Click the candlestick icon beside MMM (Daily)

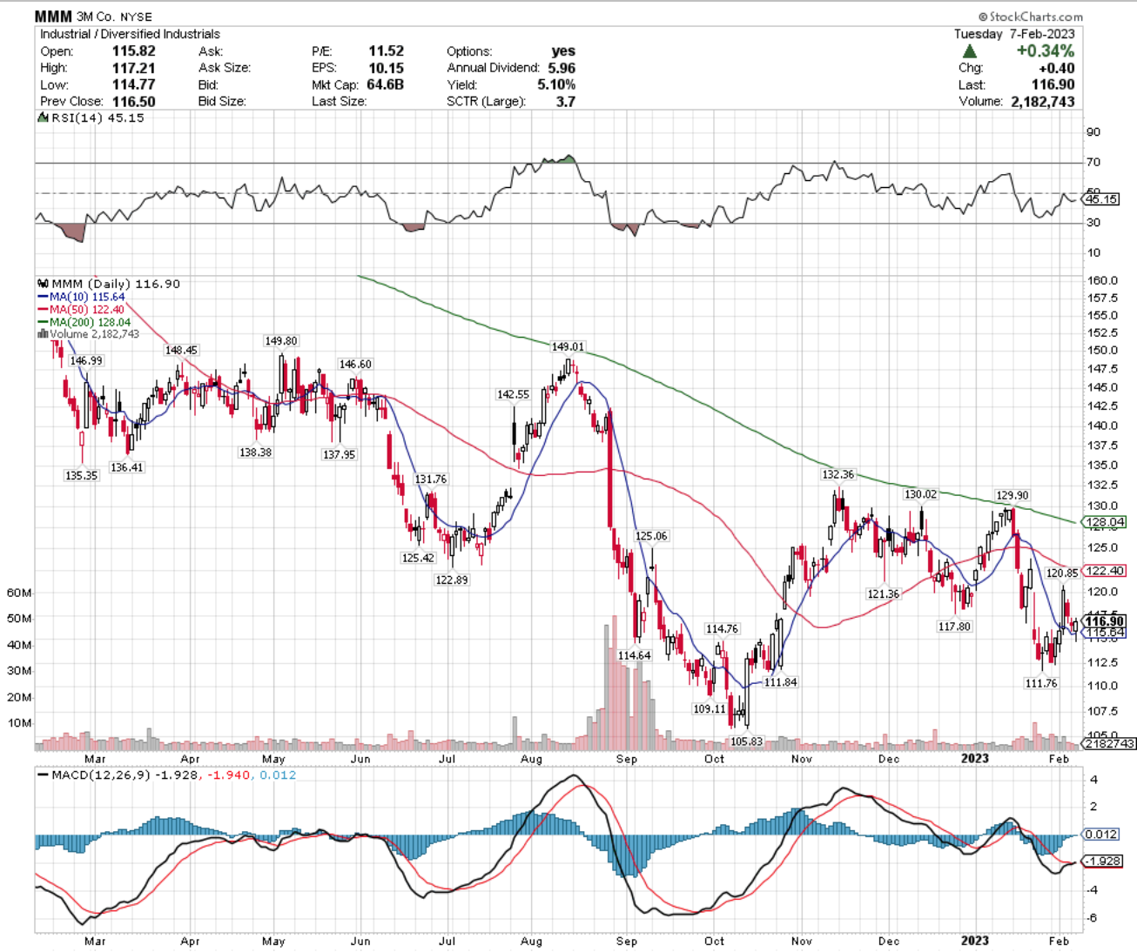pos(44,284)
